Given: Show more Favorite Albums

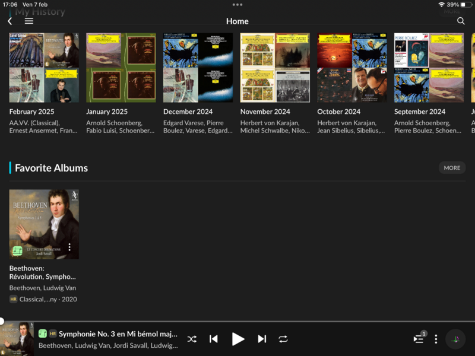Looking at the screenshot, I should click(x=452, y=168).
